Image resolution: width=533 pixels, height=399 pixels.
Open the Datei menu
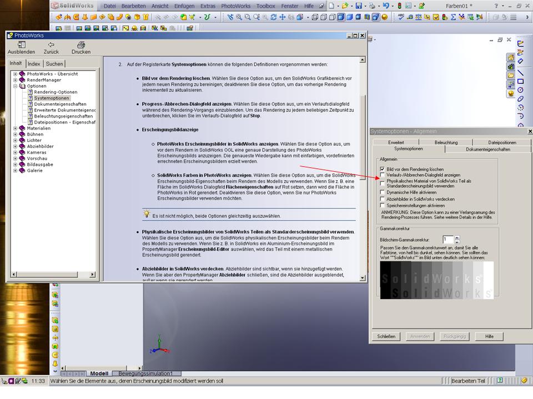[x=110, y=6]
